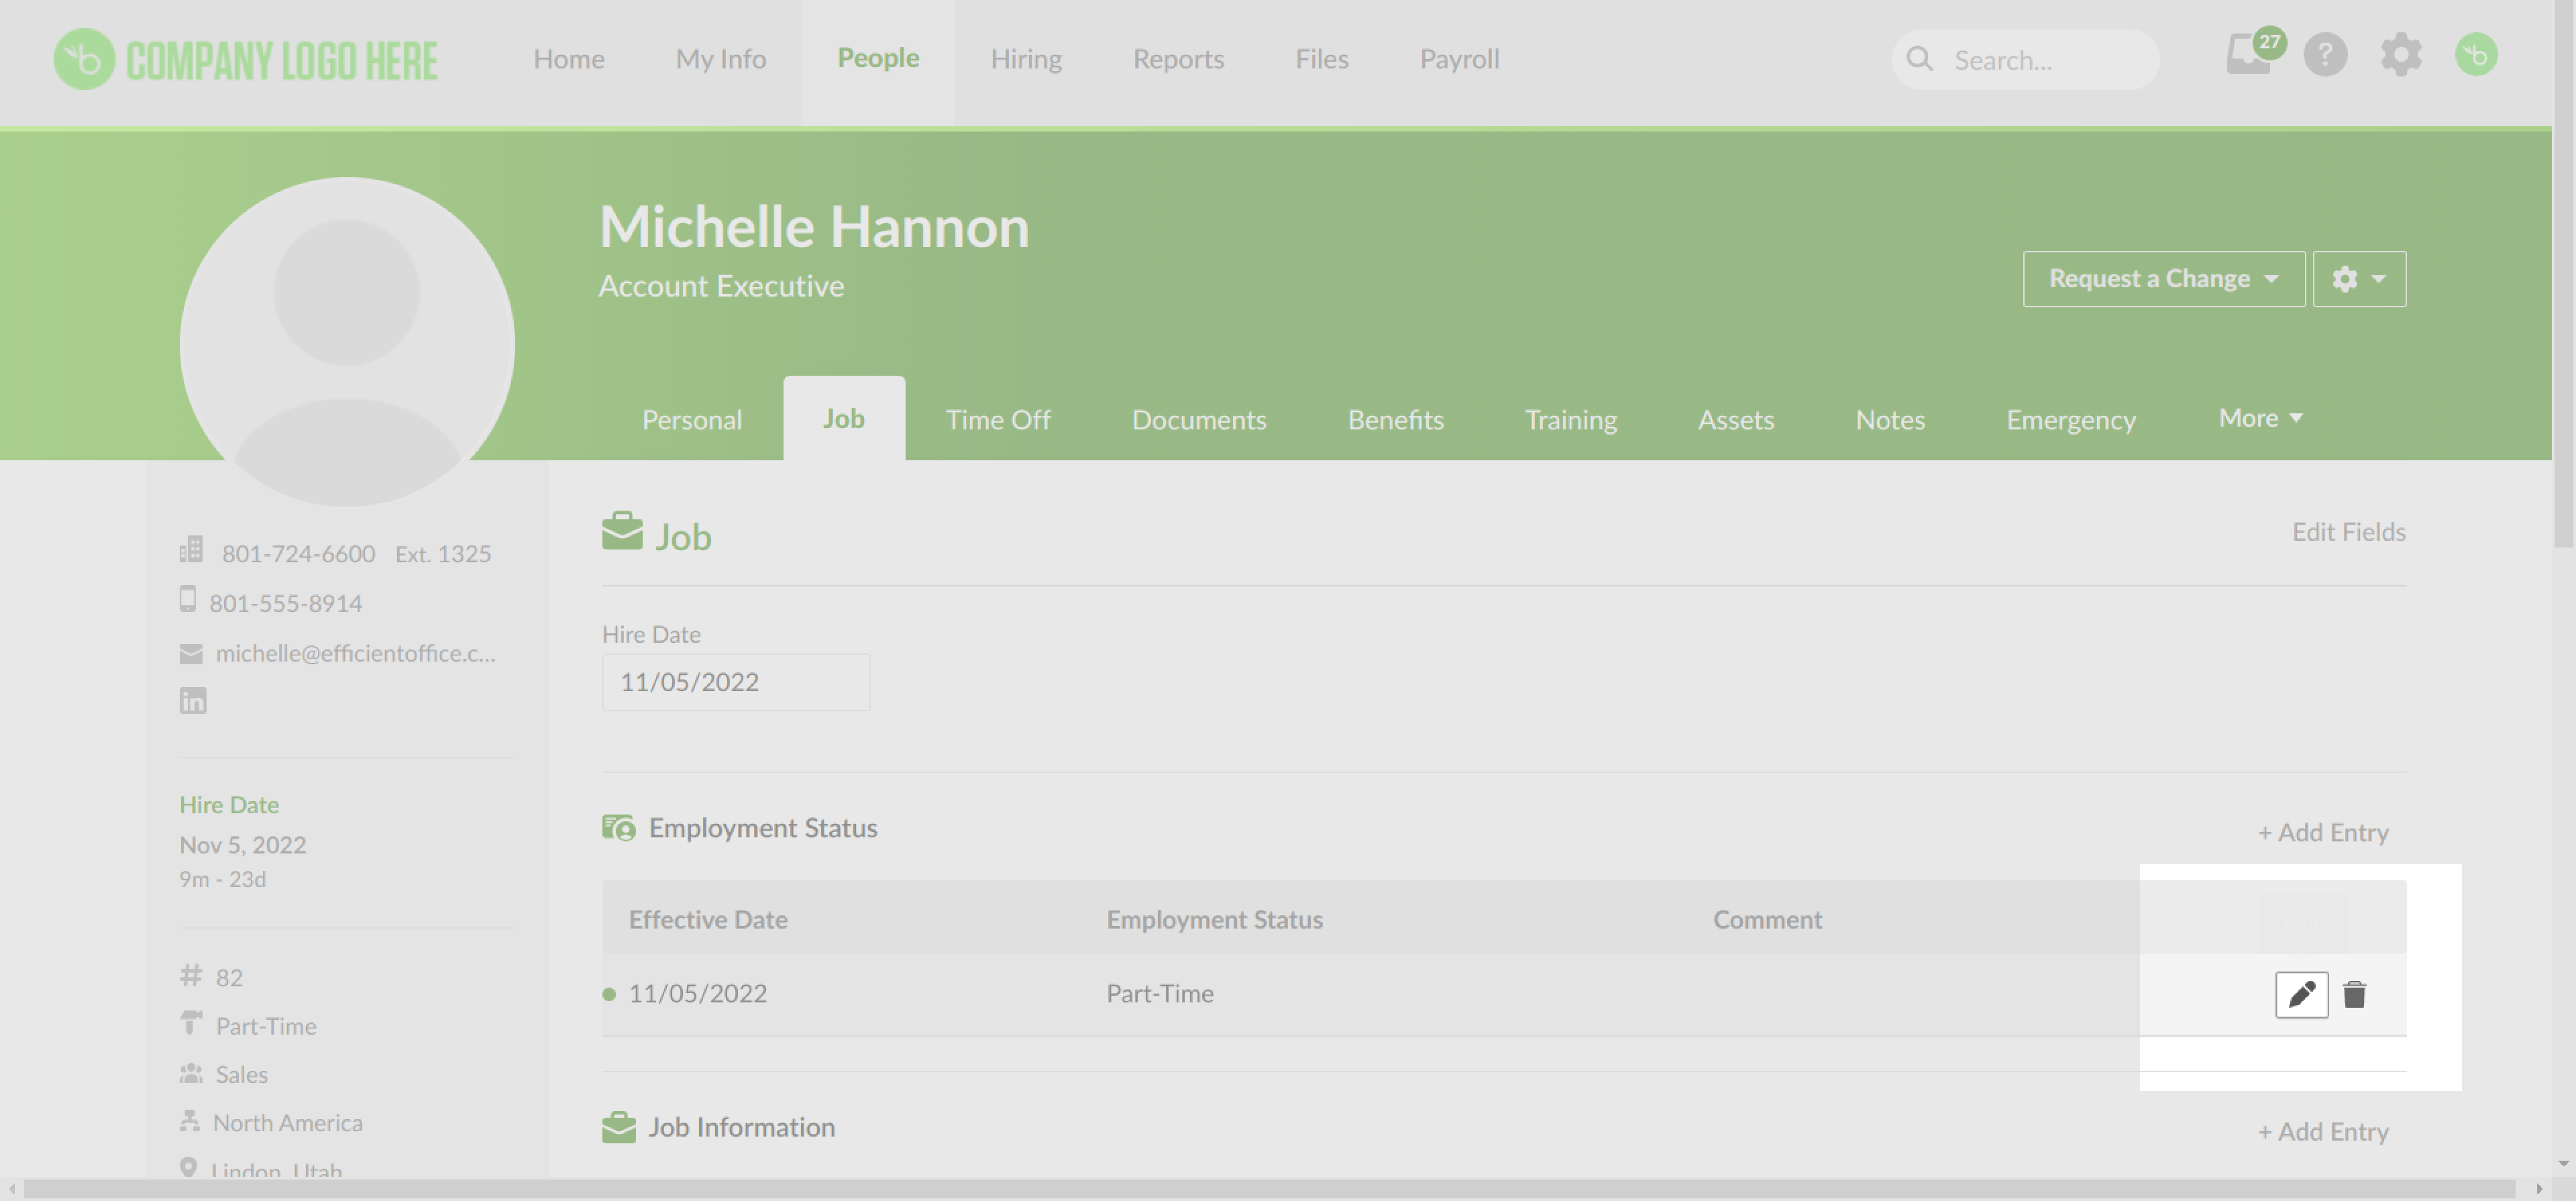The image size is (2576, 1201).
Task: Open the gear dropdown next to Request a Change
Action: (2358, 279)
